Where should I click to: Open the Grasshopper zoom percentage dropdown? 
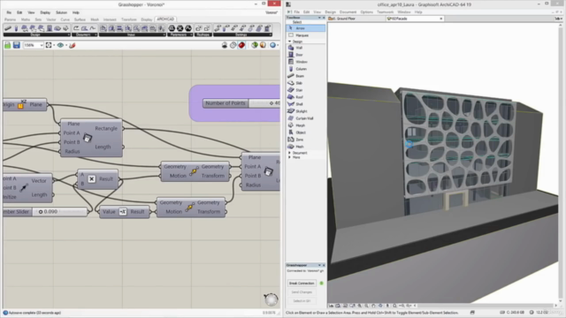pos(42,45)
